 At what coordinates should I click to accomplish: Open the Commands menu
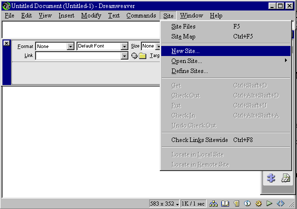(x=141, y=15)
